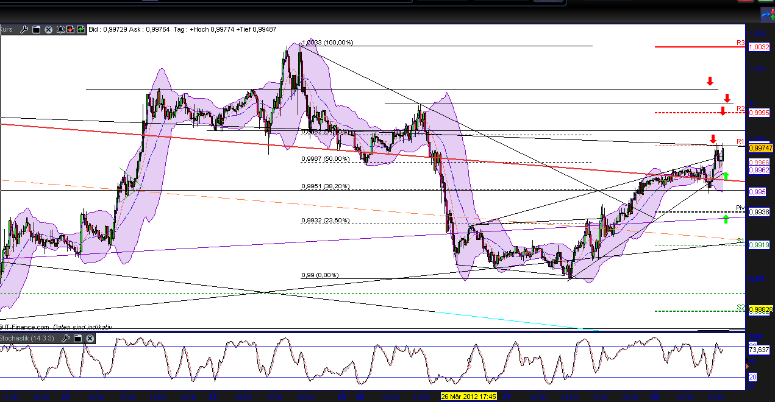Select the 0,9951 (38,20%) Fibonacci label

point(326,186)
